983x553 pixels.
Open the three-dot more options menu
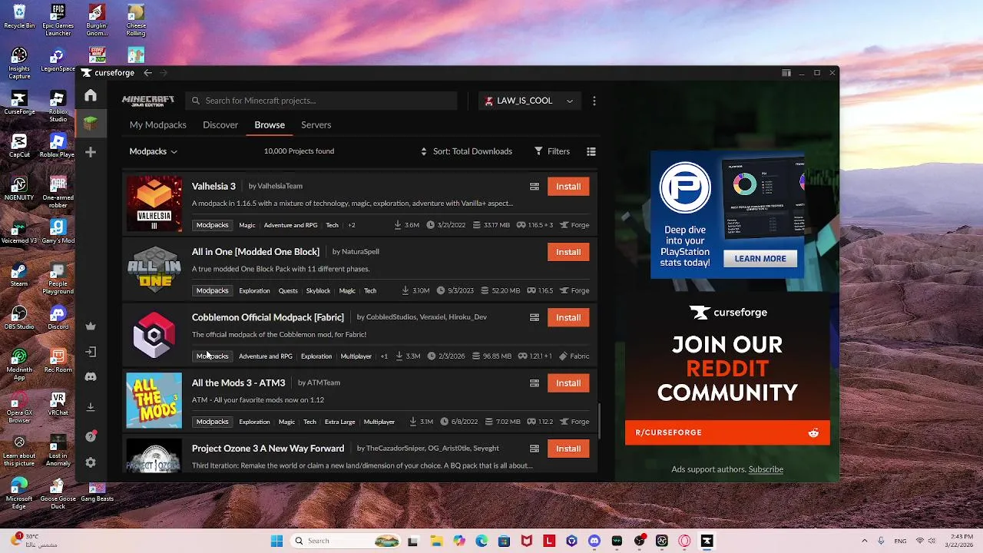coord(594,101)
